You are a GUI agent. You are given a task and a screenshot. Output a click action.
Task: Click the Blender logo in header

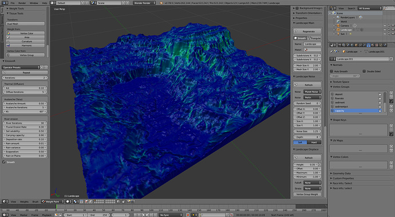(161, 3)
